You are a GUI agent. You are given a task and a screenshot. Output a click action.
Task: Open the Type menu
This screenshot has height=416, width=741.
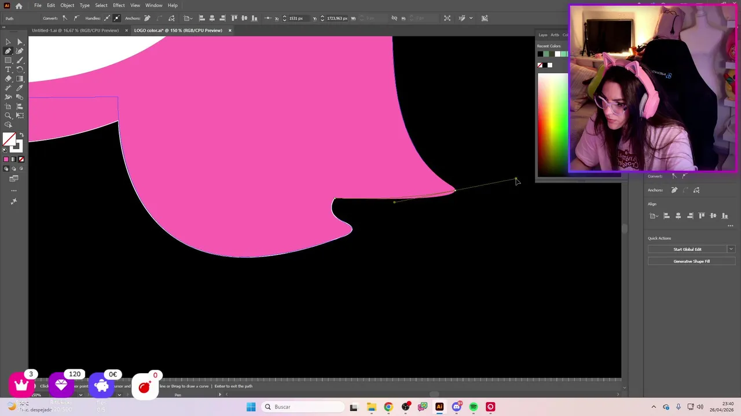(85, 5)
